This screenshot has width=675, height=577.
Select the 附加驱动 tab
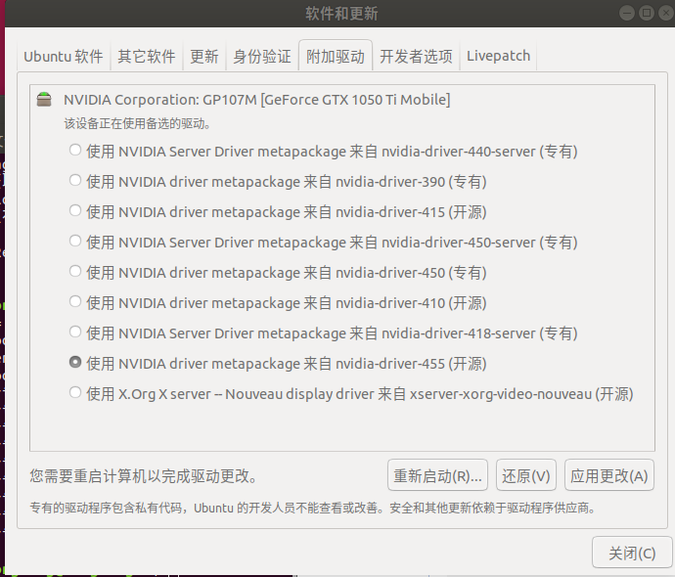coord(336,56)
